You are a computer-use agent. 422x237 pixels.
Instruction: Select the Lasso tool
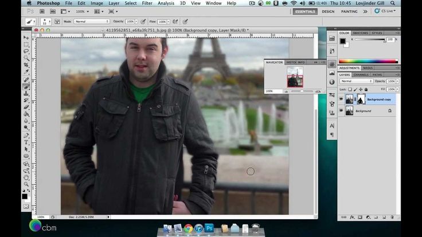(26, 52)
